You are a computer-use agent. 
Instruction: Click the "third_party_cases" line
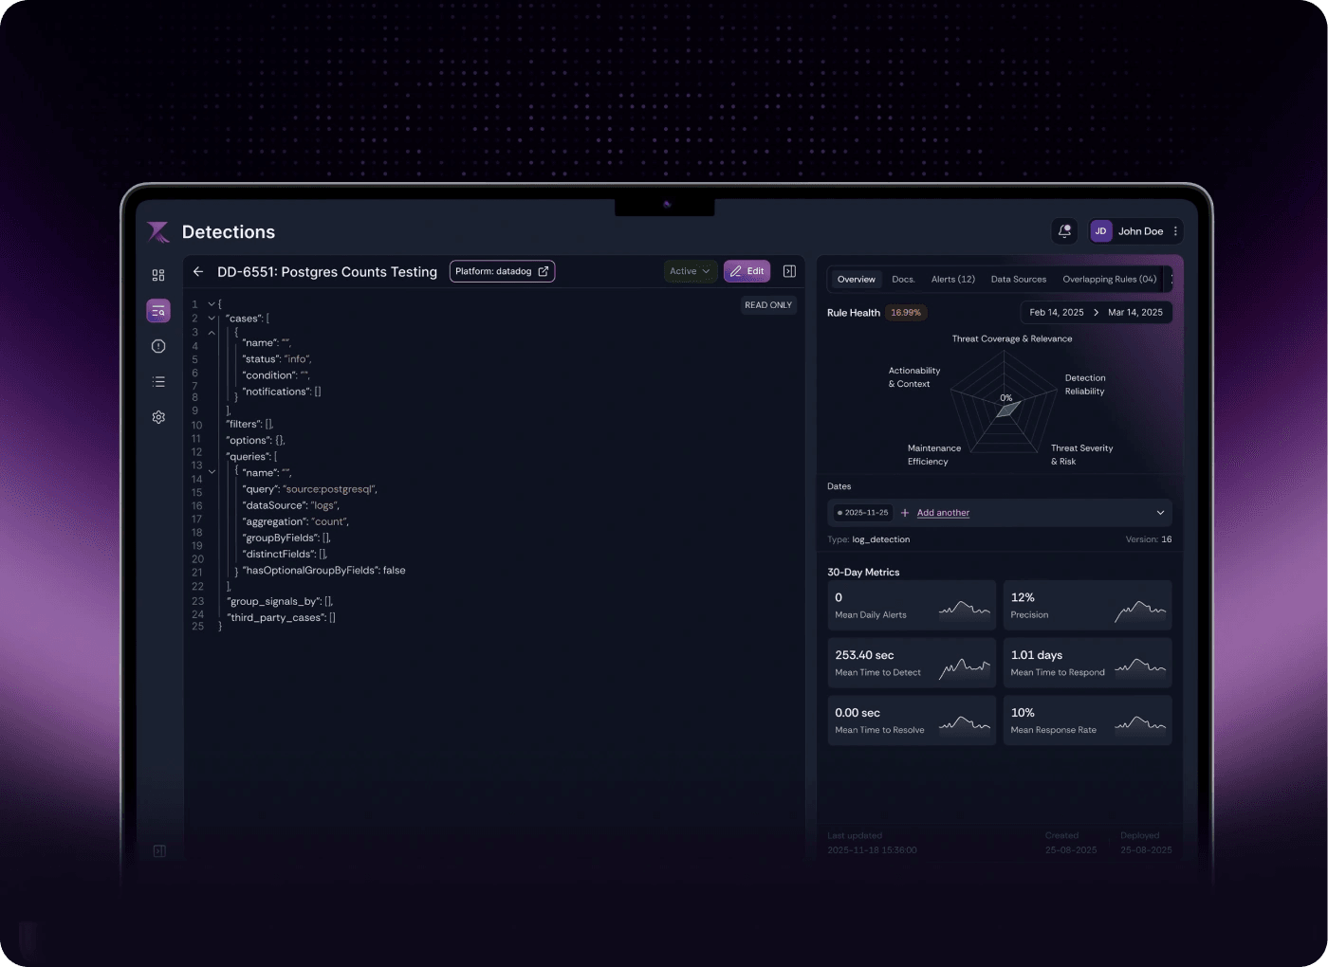[x=282, y=618]
